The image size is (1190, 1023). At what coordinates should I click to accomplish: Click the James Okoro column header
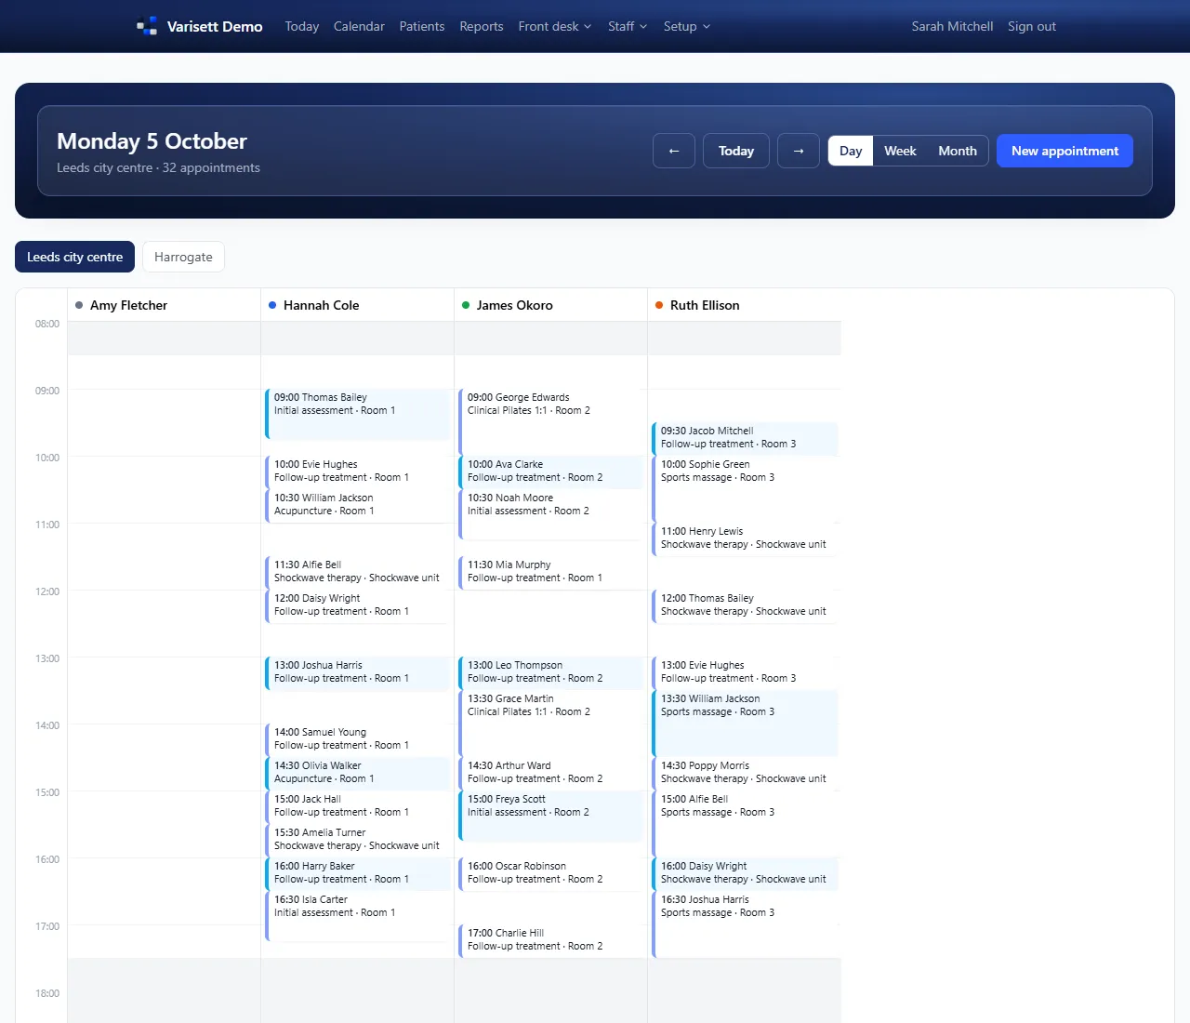pos(551,305)
